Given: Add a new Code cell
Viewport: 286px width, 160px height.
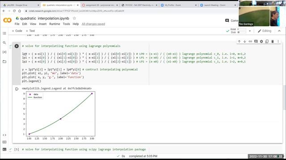Looking at the screenshot, I should pos(17,31).
